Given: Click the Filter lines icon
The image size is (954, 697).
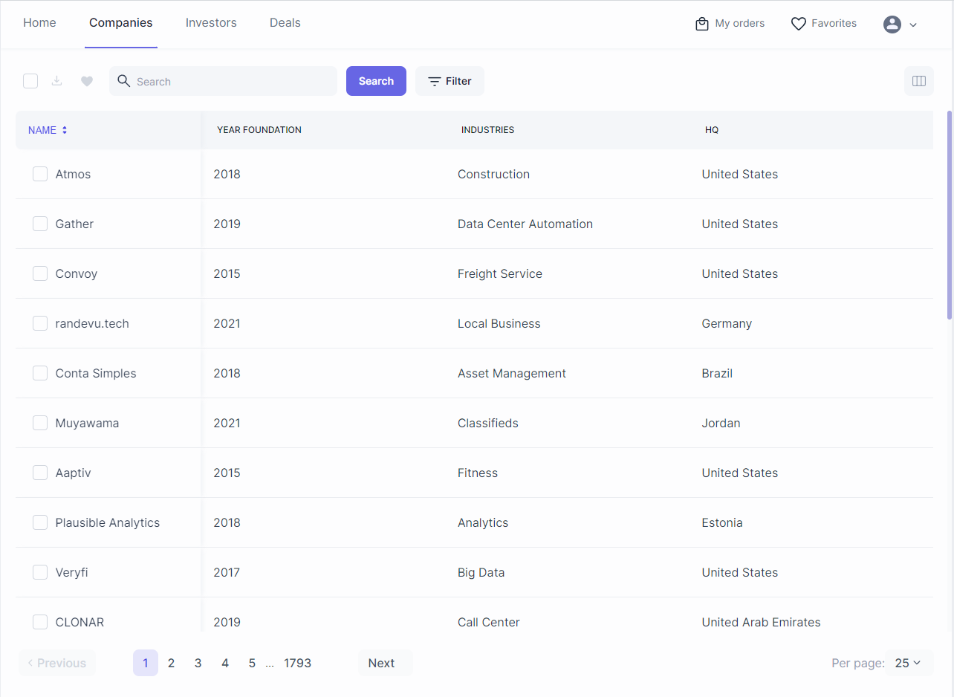Looking at the screenshot, I should pyautogui.click(x=435, y=82).
